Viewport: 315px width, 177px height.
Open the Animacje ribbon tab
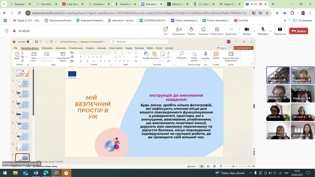(x=102, y=48)
